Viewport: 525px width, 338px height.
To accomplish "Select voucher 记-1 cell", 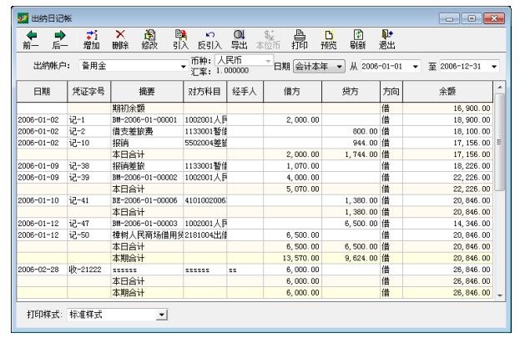I will (x=88, y=120).
